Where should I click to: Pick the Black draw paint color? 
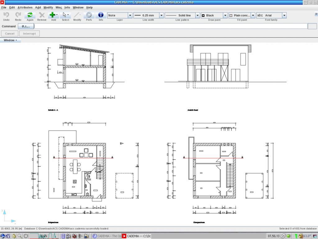click(x=214, y=15)
